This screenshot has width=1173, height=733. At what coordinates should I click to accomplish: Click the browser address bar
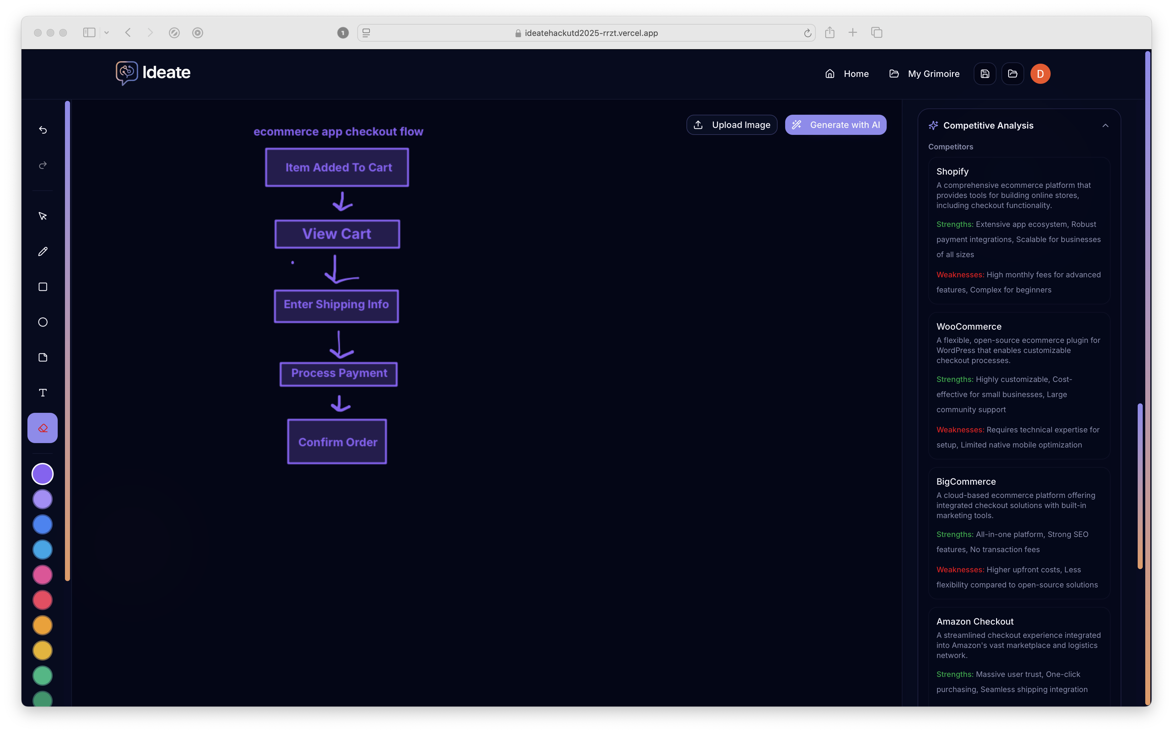(x=587, y=33)
